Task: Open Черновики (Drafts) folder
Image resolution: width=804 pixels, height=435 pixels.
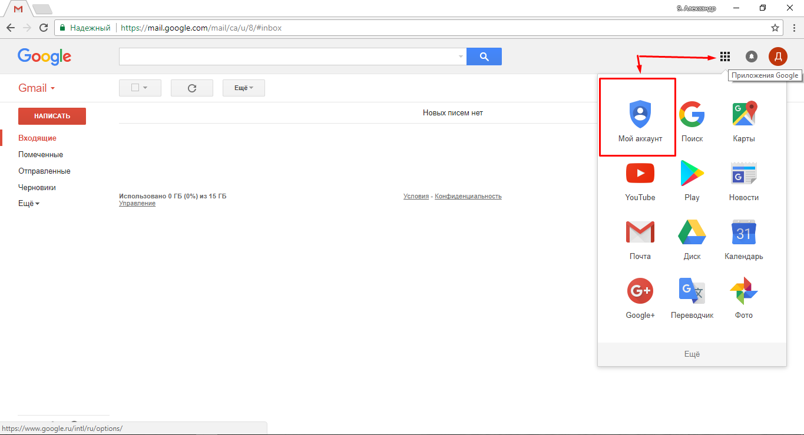Action: (x=37, y=187)
